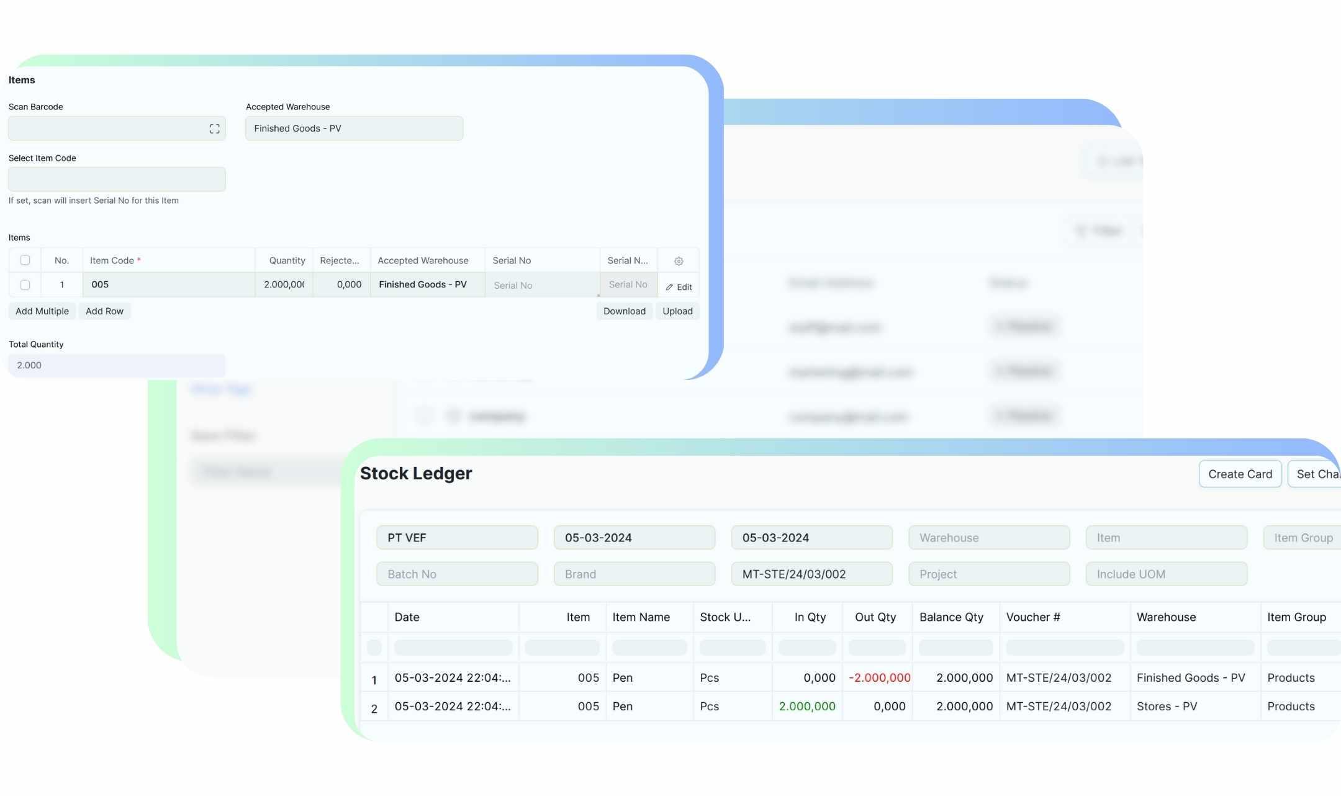Image resolution: width=1341 pixels, height=796 pixels.
Task: Click the Create Card button
Action: coord(1239,474)
